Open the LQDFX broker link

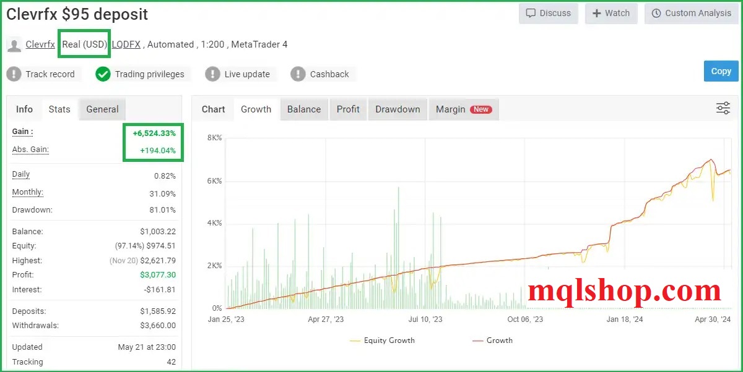point(126,44)
